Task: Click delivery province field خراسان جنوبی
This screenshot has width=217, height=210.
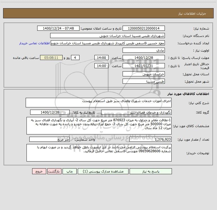Action: (144, 74)
